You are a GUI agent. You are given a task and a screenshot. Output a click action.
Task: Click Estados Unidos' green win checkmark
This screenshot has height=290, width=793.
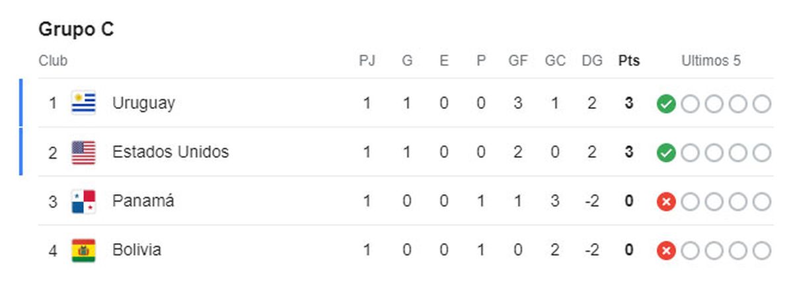[666, 153]
